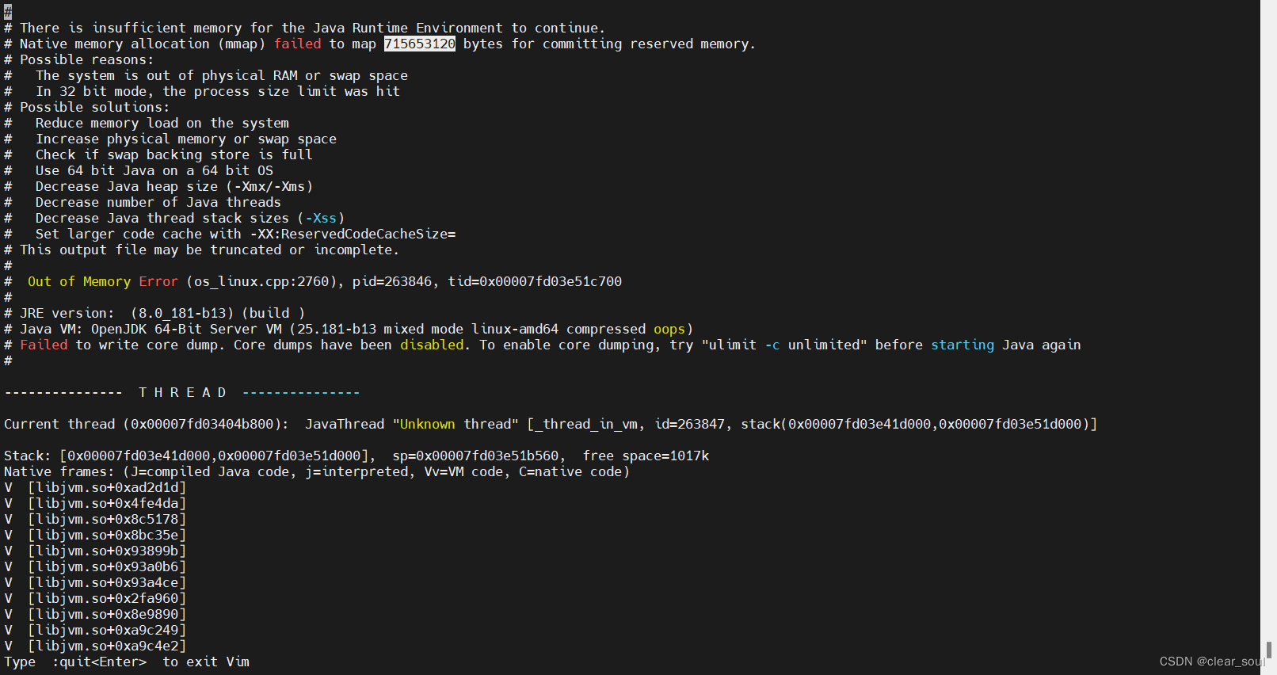The image size is (1277, 675).
Task: Click the pid=263846 value
Action: [x=392, y=281]
